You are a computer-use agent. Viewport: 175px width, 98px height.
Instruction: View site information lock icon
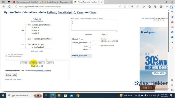point(16,7)
